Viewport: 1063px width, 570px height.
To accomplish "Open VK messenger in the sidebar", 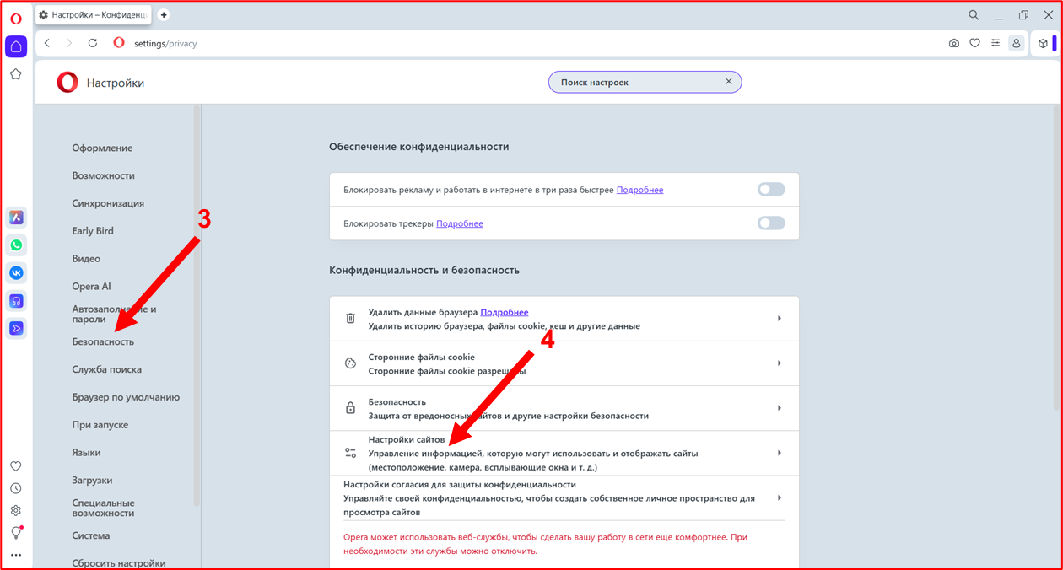I will 16,273.
